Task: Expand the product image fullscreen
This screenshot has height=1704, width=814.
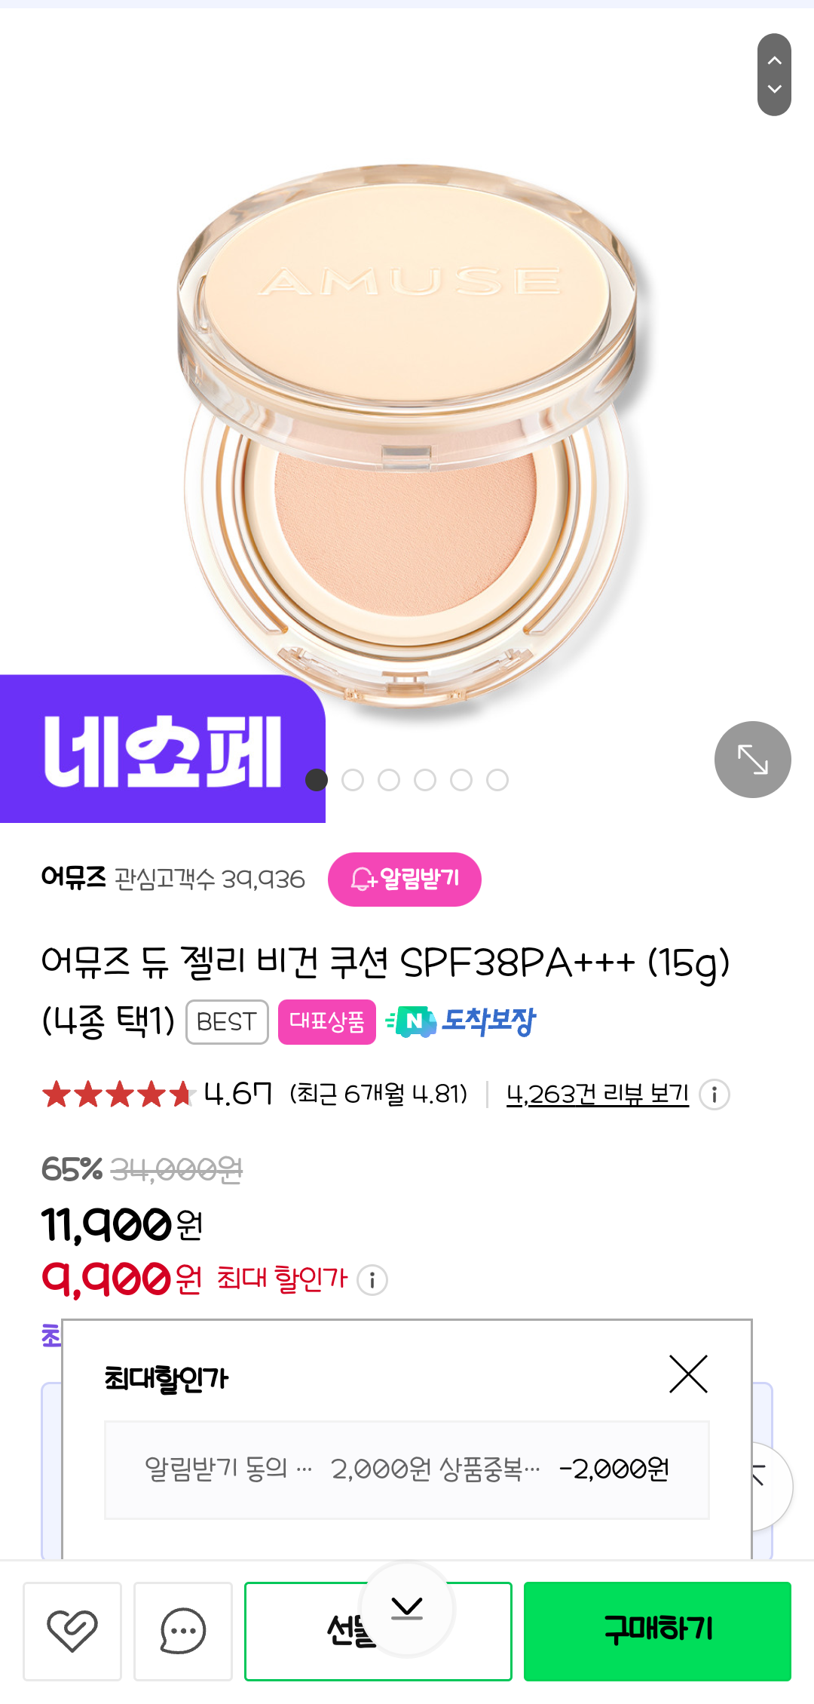Action: [752, 760]
